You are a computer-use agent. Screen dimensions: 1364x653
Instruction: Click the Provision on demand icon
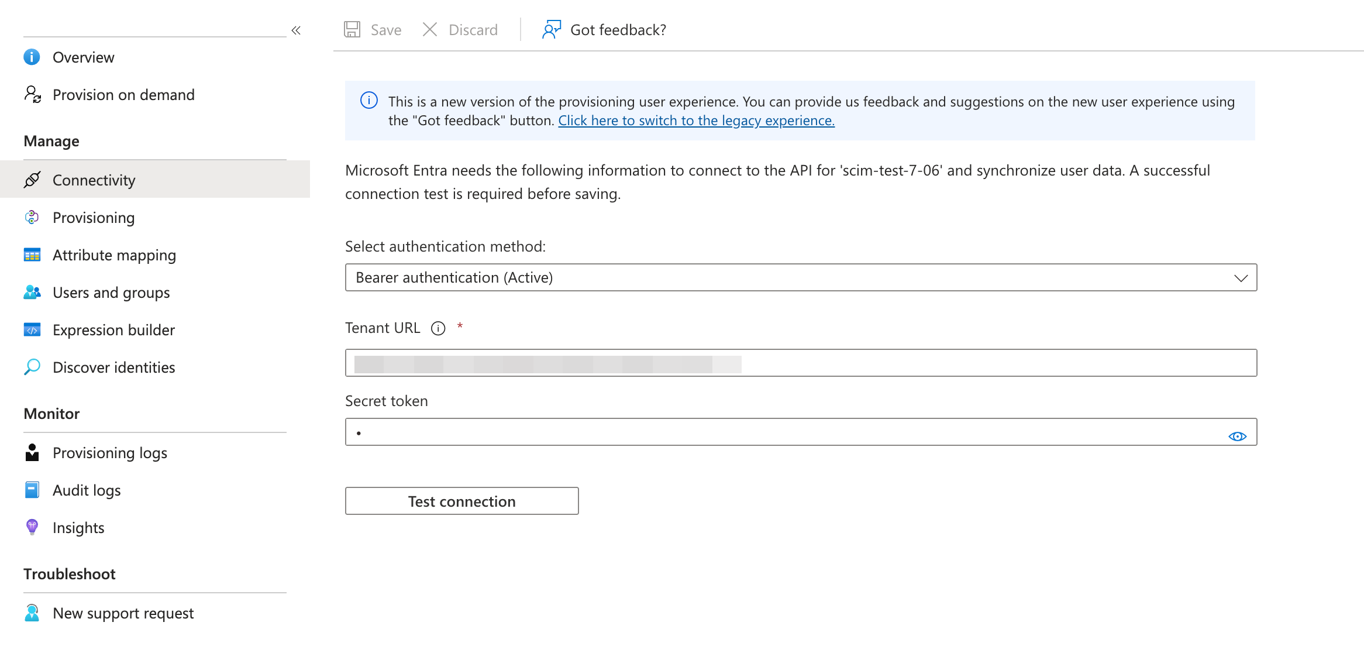[32, 94]
